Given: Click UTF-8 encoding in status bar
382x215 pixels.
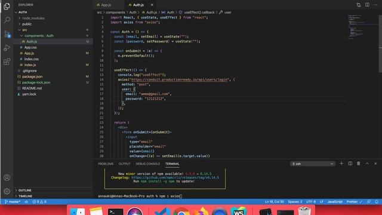Looking at the screenshot, I should (x=311, y=202).
